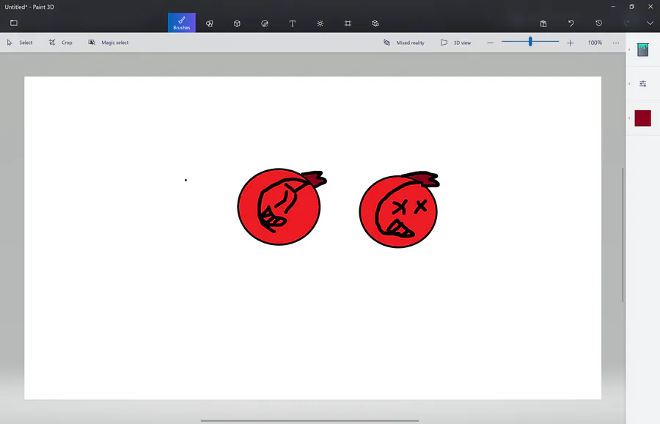Click the Paste clipboard icon
Viewport: 660px width, 424px height.
click(543, 23)
